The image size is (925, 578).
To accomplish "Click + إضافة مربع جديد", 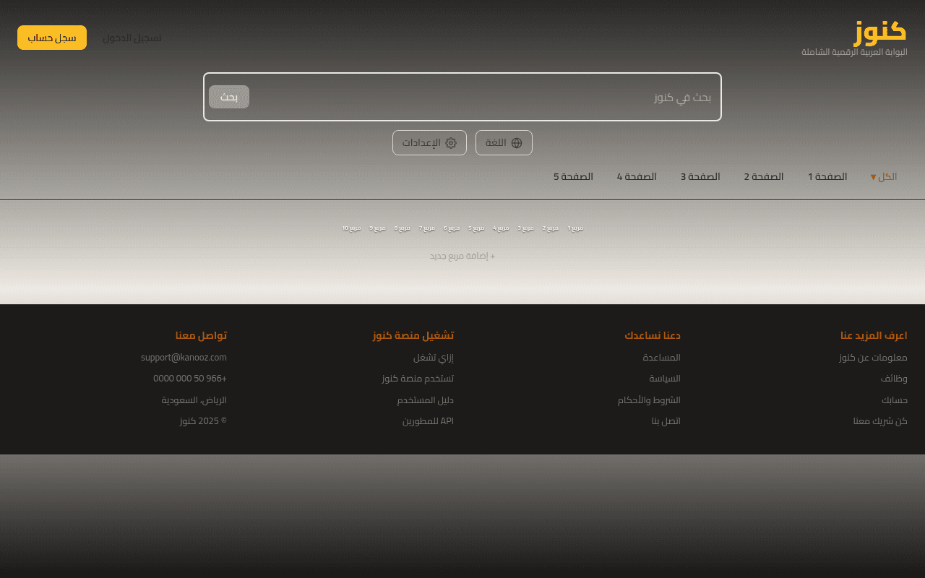I will (x=462, y=256).
